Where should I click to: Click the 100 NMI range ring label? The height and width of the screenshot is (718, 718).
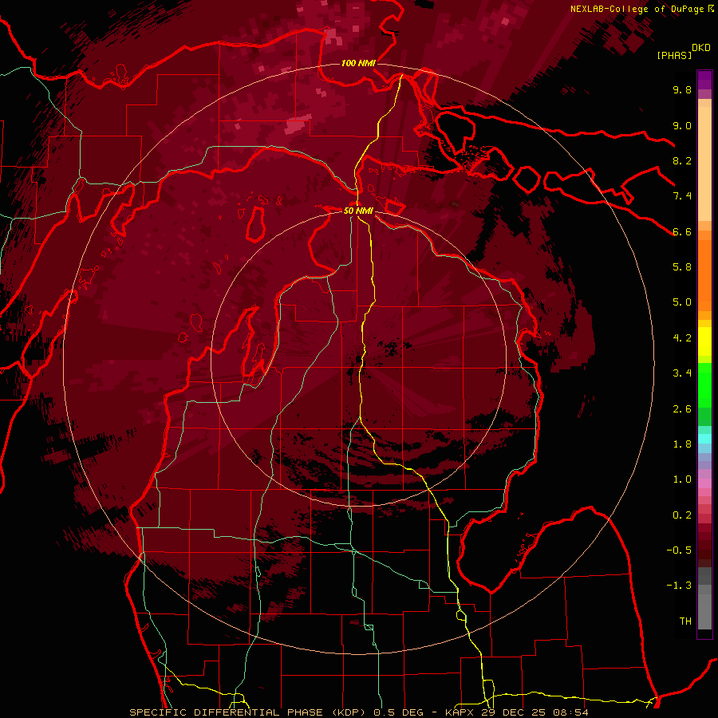click(x=358, y=63)
